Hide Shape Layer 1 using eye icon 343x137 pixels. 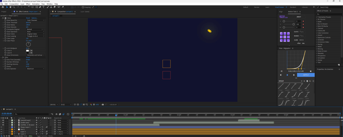(1, 127)
